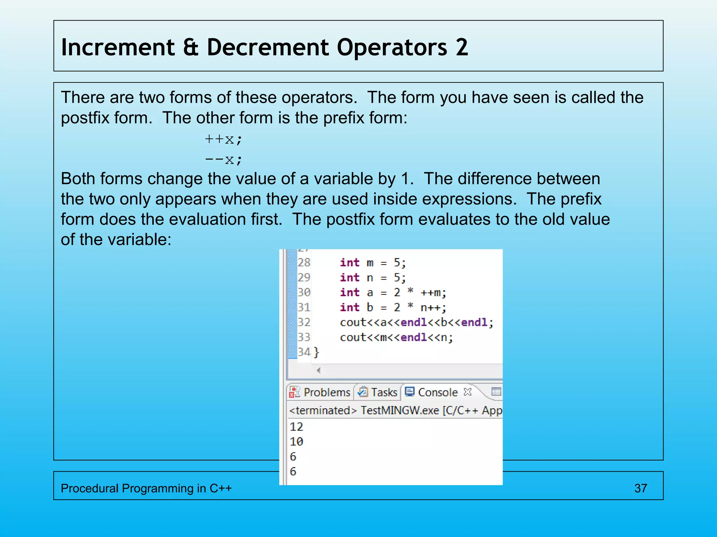The image size is (717, 537).
Task: Click the console display toolbar icon
Action: [496, 392]
